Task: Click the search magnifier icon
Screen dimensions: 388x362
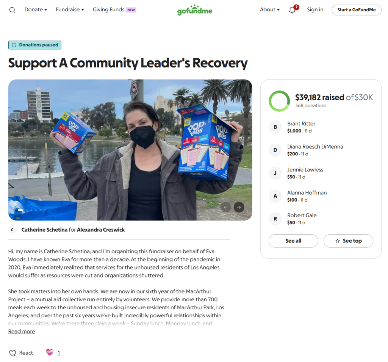Action: tap(12, 10)
